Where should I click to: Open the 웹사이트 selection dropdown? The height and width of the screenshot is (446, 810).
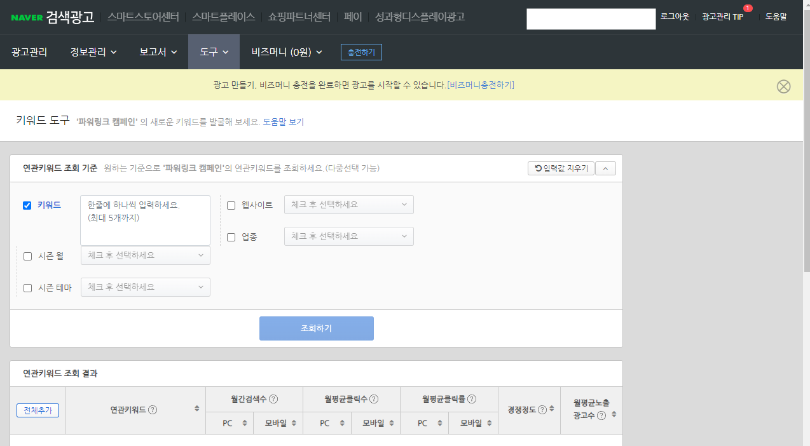tap(349, 205)
